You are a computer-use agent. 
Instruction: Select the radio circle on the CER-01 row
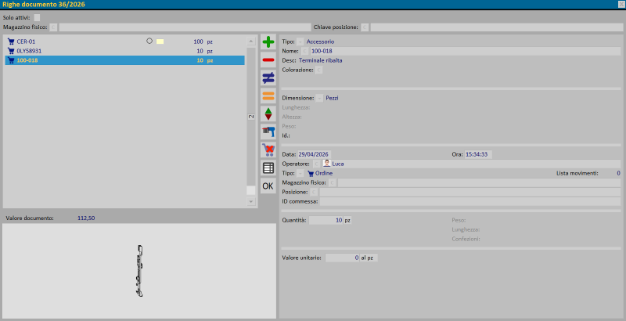pos(149,41)
